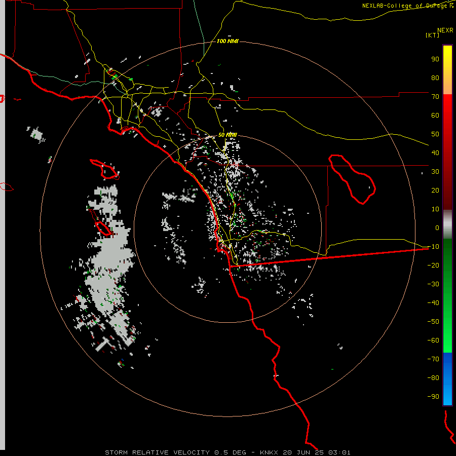
Task: Click the -80 value on velocity scale
Action: [433, 378]
